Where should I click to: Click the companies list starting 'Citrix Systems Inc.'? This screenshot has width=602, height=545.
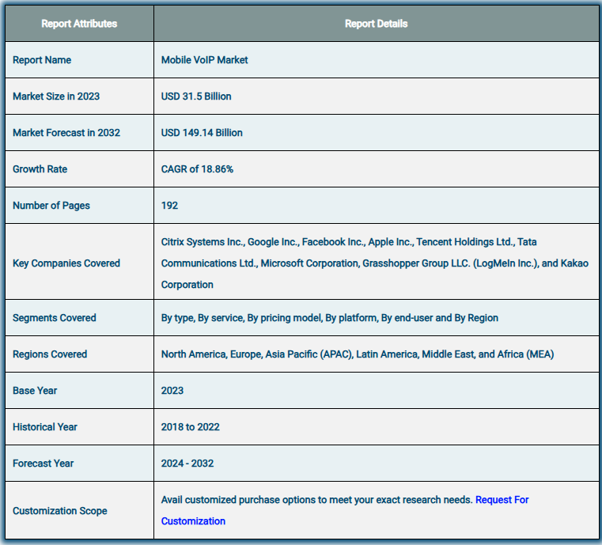(x=375, y=263)
